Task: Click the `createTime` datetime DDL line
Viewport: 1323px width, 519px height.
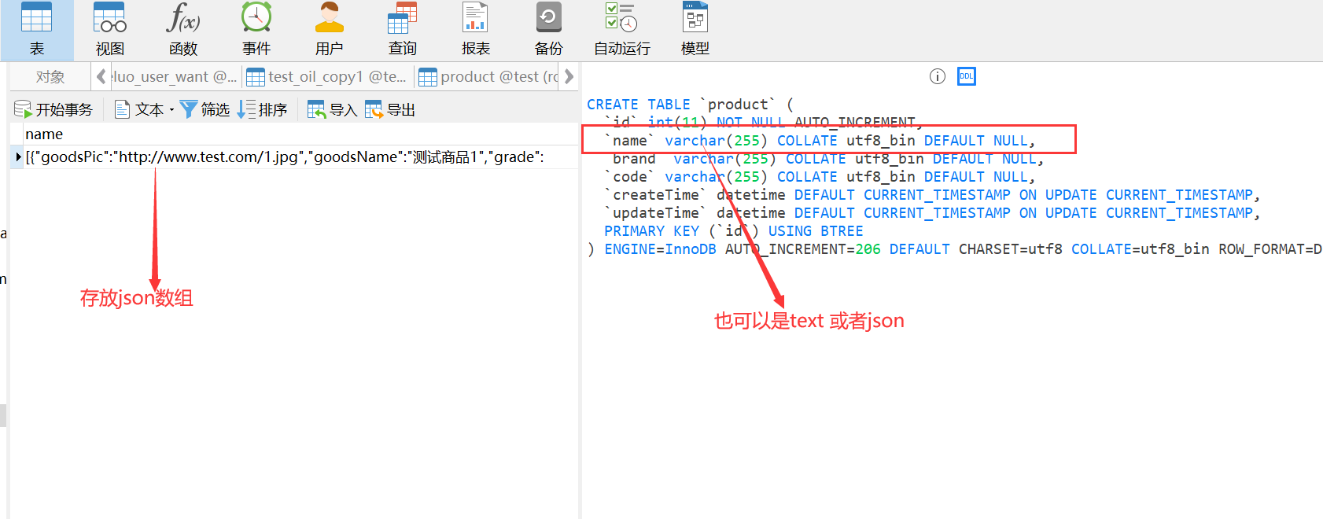Action: coord(932,195)
